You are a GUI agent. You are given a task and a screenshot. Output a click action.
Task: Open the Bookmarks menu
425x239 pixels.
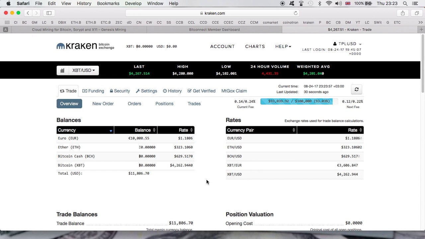point(108,3)
